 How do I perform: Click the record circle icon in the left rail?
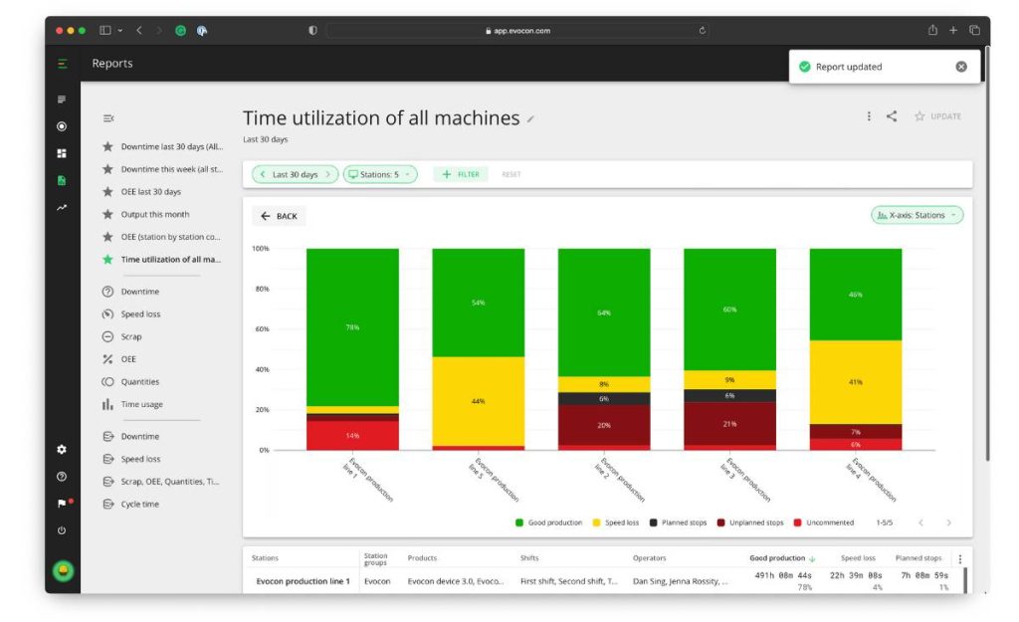tap(62, 126)
